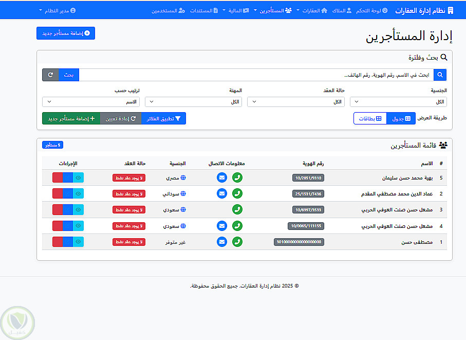466x340 pixels.
Task: Open the ترتيب حسب sort dropdown
Action: pyautogui.click(x=91, y=102)
